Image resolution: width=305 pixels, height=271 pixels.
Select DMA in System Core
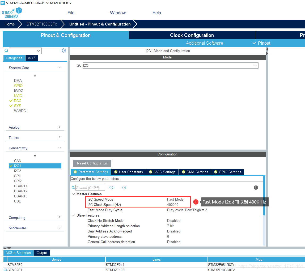pyautogui.click(x=18, y=81)
